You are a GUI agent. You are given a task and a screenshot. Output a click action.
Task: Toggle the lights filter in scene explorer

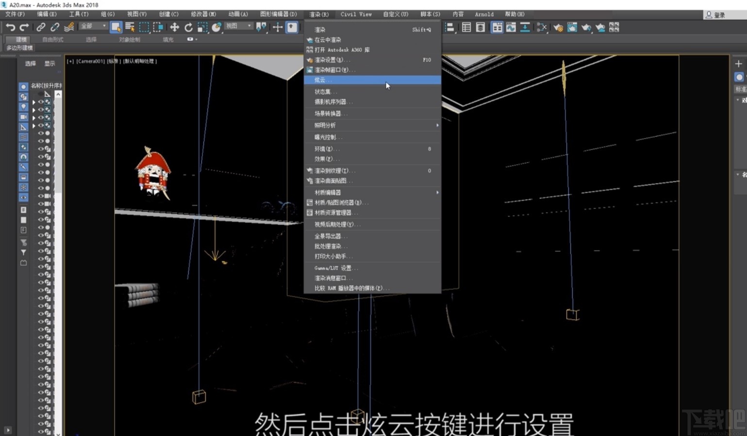[x=23, y=107]
